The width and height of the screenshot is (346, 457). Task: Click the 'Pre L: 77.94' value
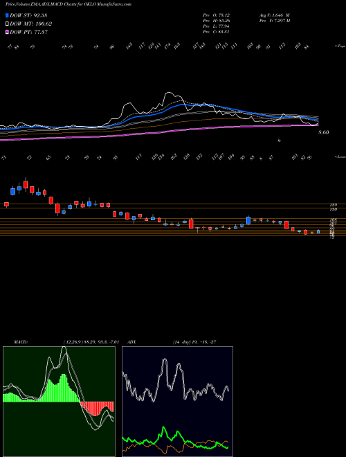(x=217, y=26)
